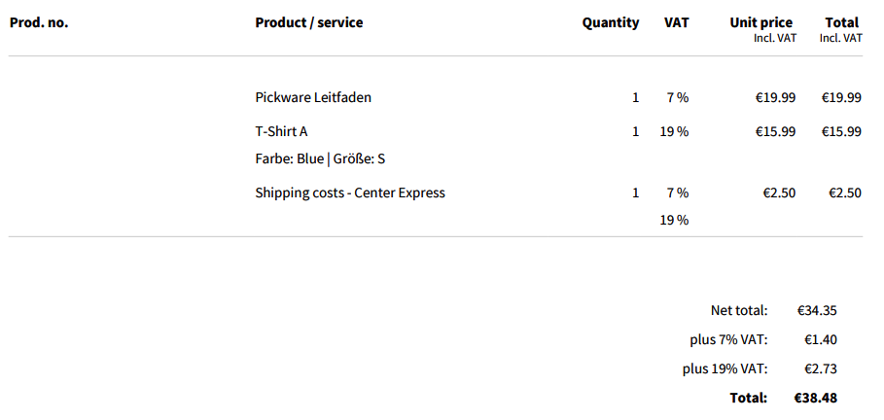Click the Farbe: Blue | Größe: S variant text

coord(320,158)
